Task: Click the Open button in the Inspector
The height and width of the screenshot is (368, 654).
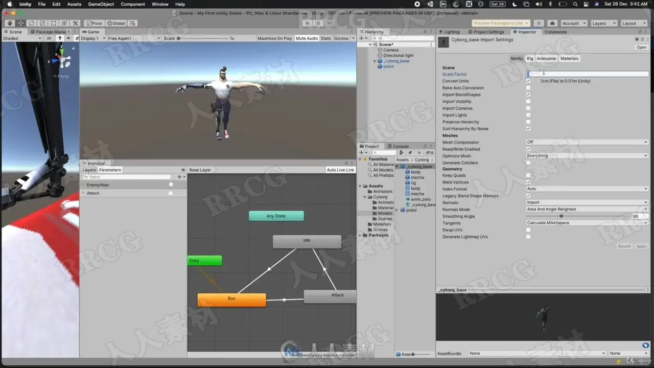Action: (641, 47)
